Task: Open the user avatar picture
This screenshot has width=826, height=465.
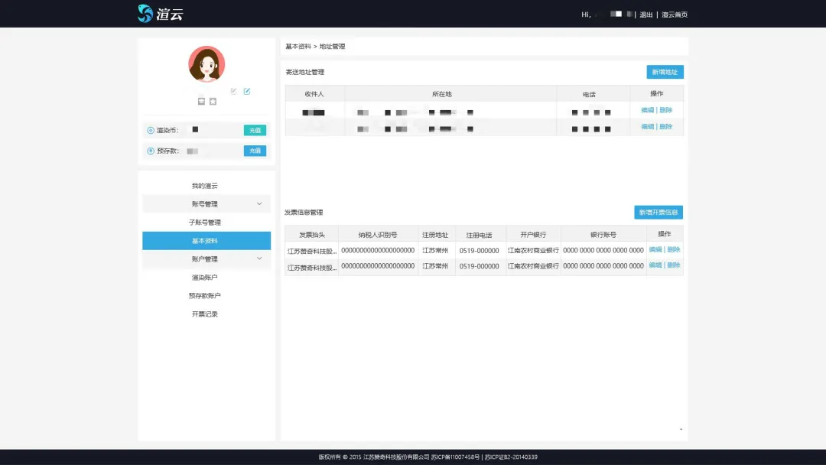Action: pyautogui.click(x=206, y=64)
